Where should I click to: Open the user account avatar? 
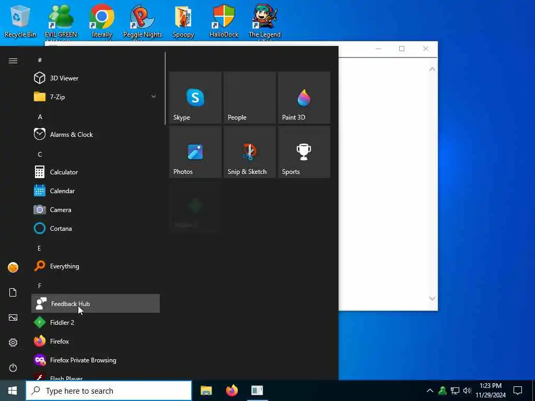[13, 267]
